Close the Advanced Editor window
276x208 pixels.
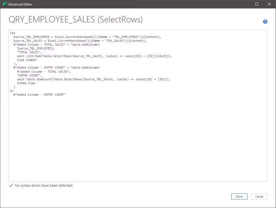click(x=269, y=4)
